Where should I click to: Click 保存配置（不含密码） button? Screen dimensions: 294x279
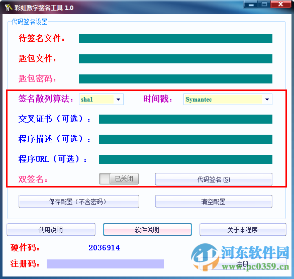coord(79,202)
